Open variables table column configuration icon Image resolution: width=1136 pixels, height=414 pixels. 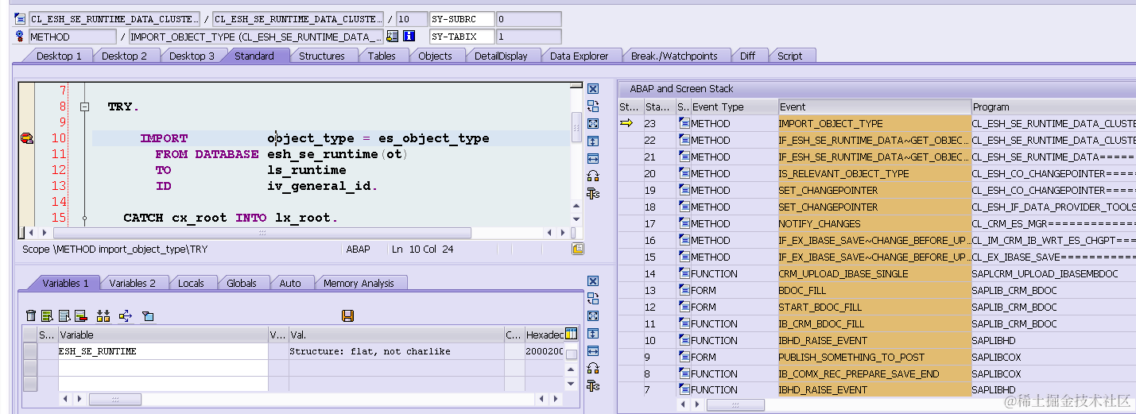571,334
